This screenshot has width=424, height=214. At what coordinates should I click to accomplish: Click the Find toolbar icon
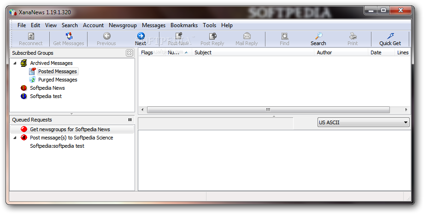(x=284, y=36)
